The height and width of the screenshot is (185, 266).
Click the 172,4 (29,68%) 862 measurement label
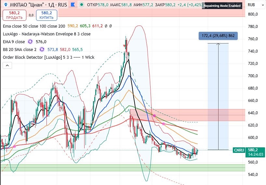218,36
